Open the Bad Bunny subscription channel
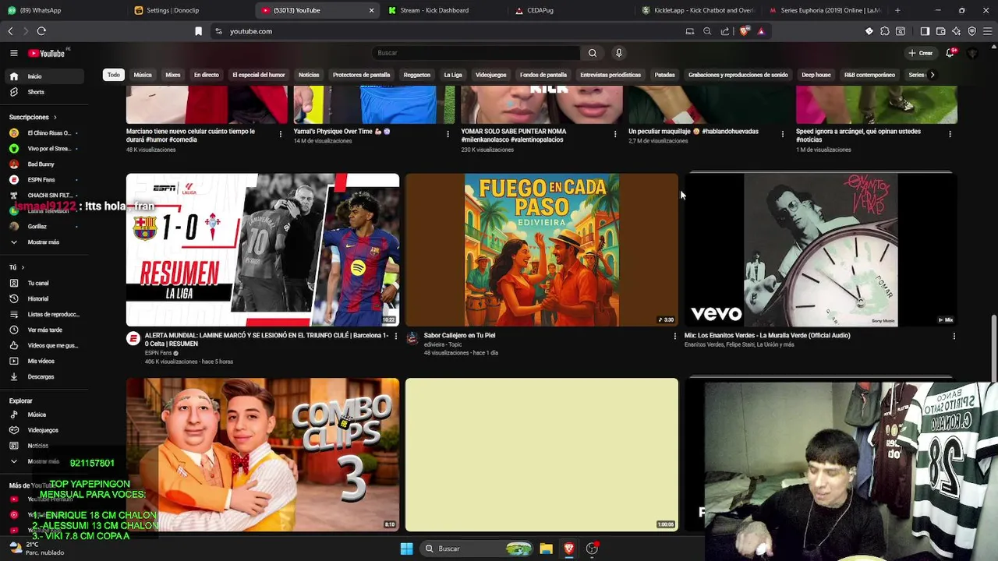 (x=41, y=164)
